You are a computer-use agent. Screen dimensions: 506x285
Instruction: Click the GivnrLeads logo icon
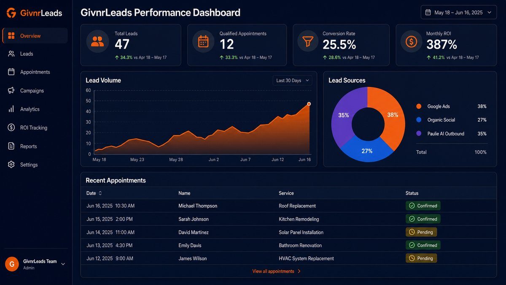tap(11, 13)
